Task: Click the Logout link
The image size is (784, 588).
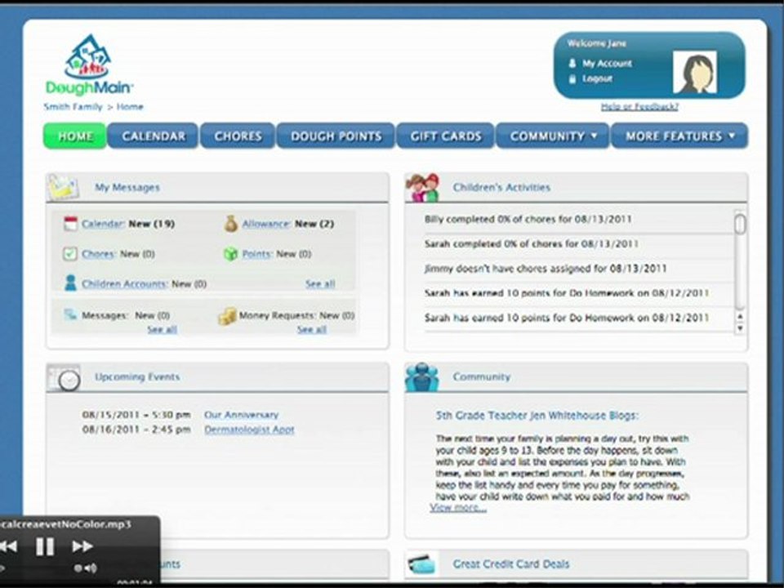Action: click(x=597, y=79)
